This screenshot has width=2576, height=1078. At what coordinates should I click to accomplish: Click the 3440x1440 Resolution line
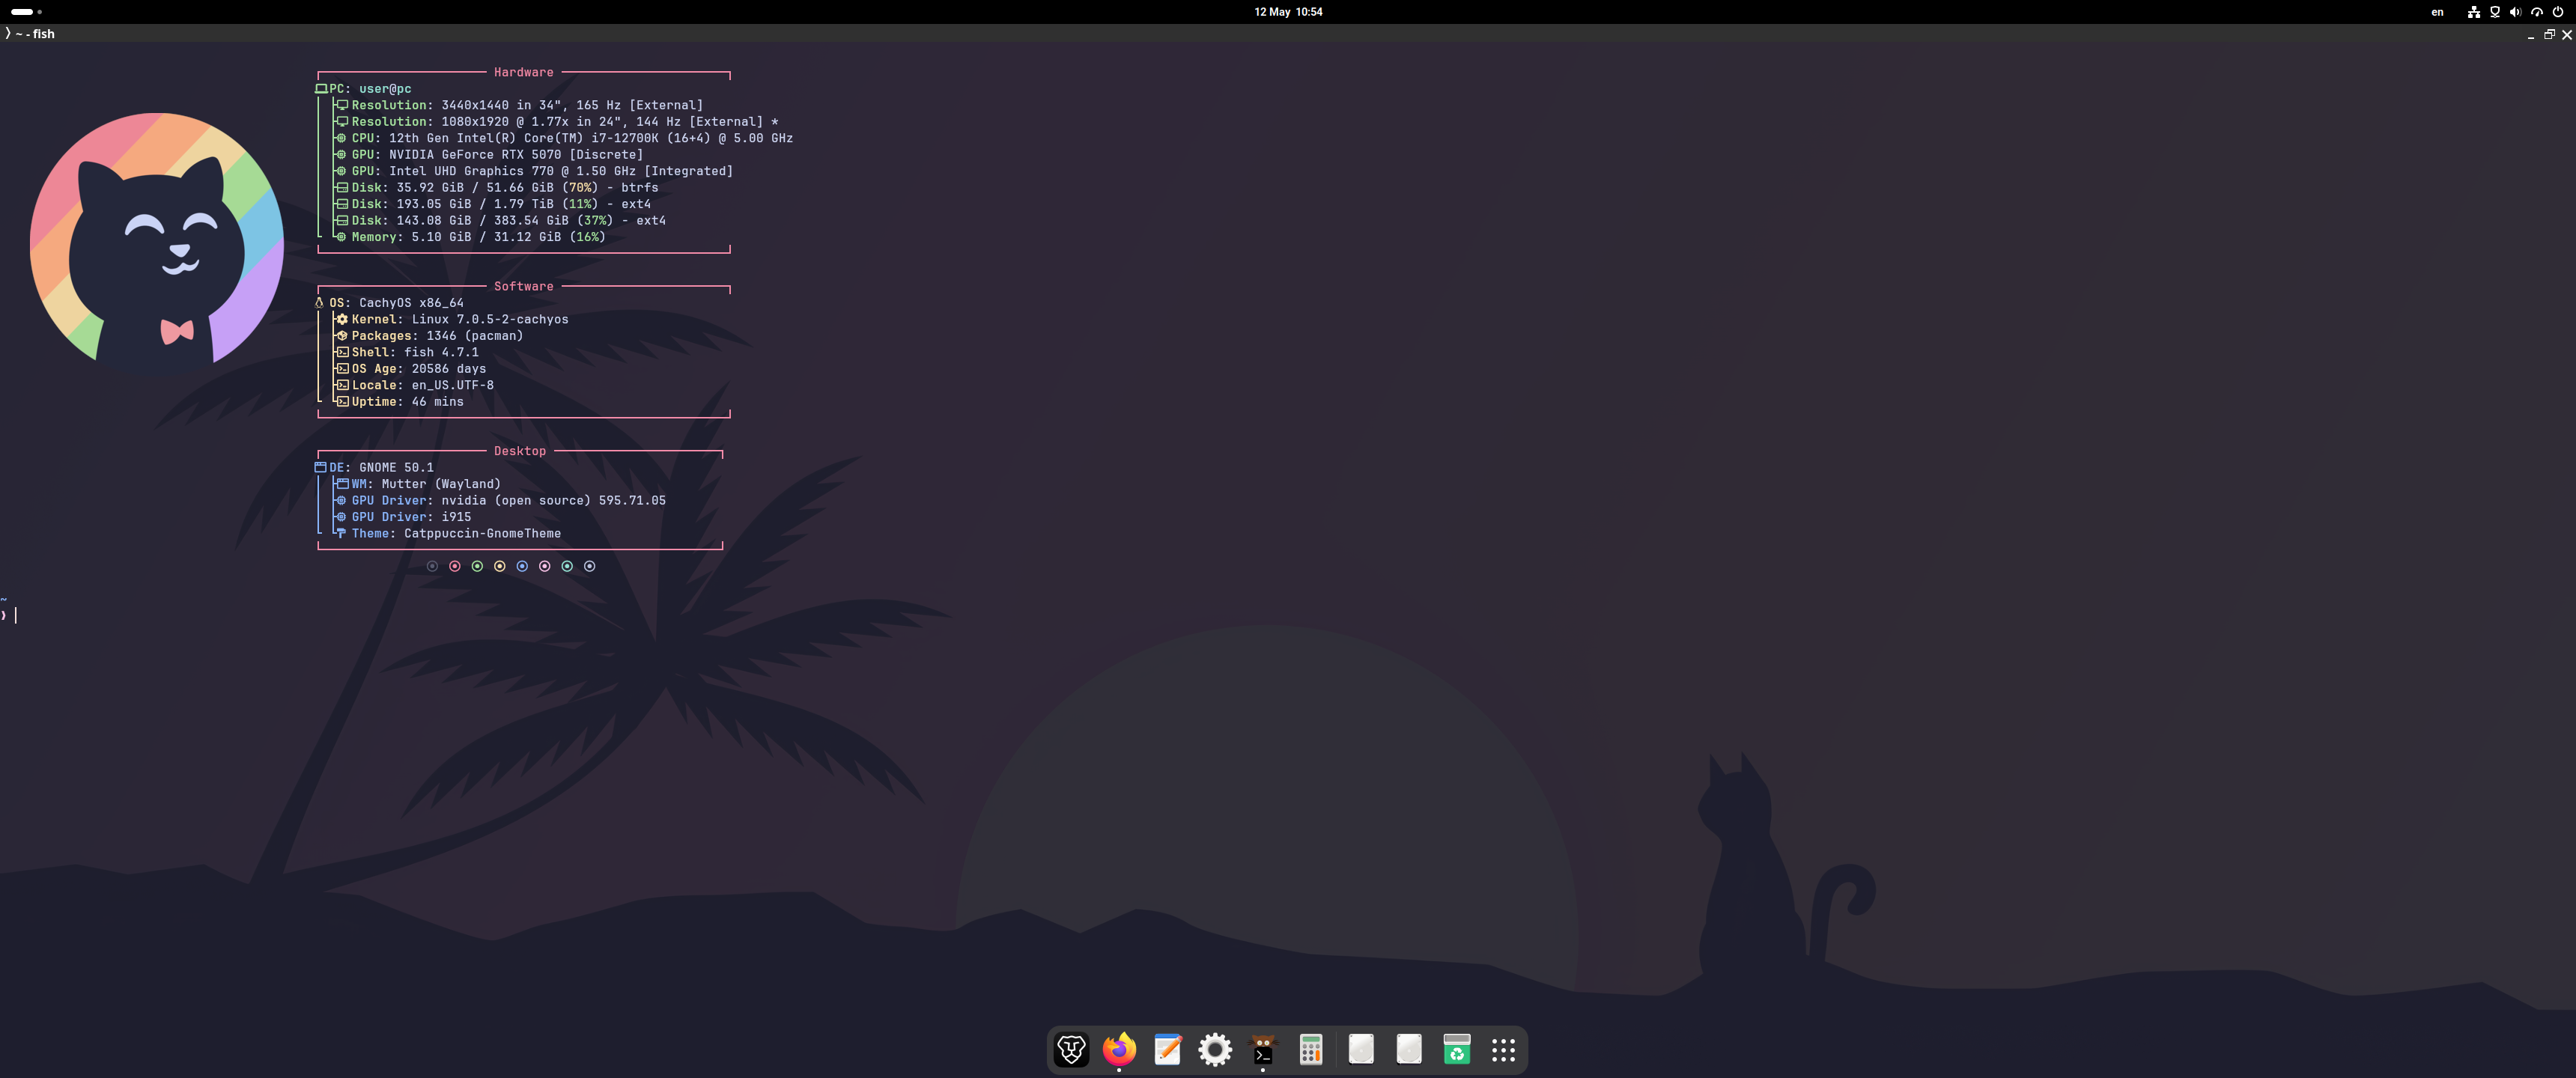[519, 105]
